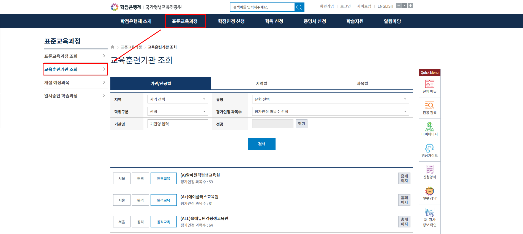The width and height of the screenshot is (523, 234).
Task: Click 평가인정 과목수 : 59 text
Action: [197, 182]
